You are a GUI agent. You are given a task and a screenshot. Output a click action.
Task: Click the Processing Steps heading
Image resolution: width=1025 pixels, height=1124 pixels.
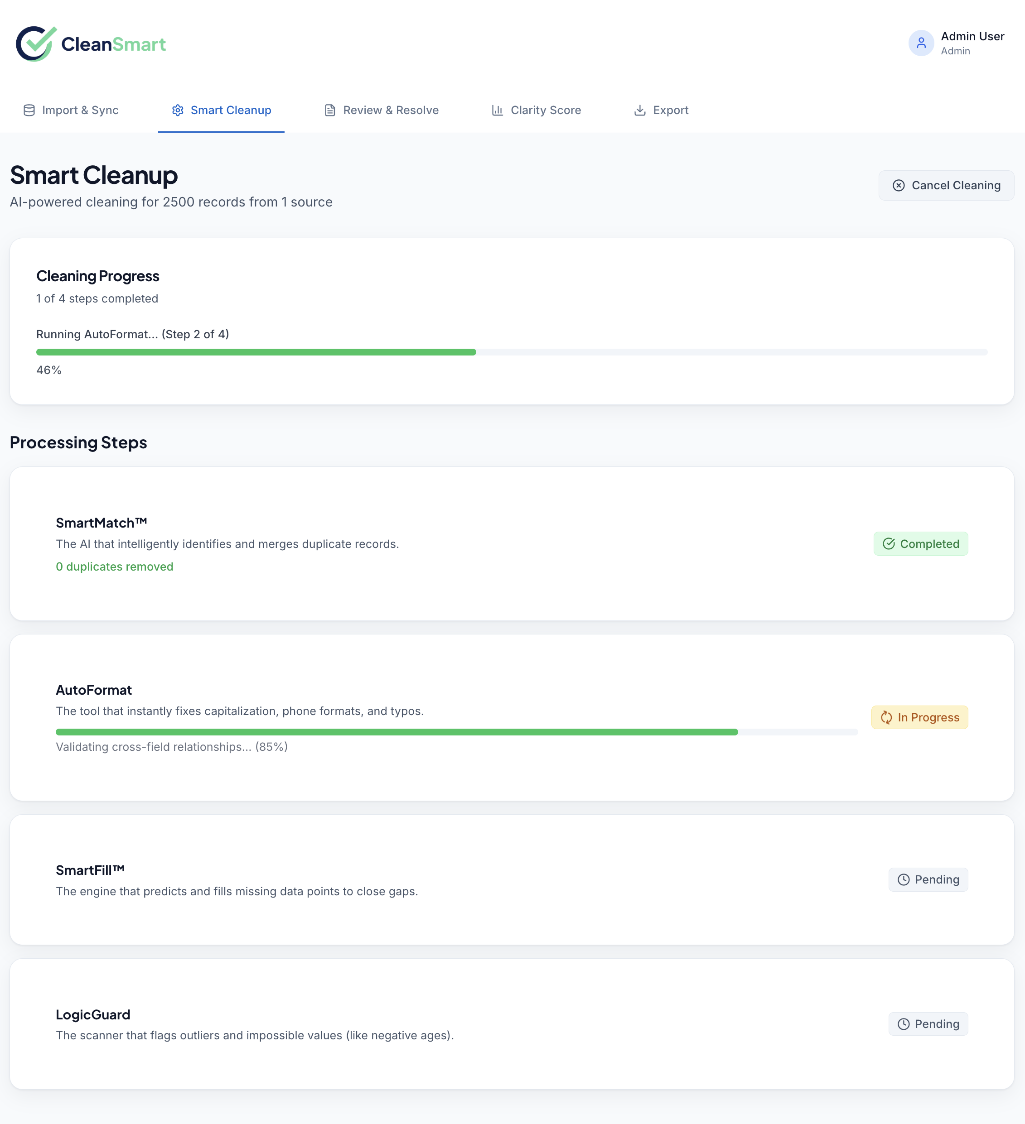(78, 443)
